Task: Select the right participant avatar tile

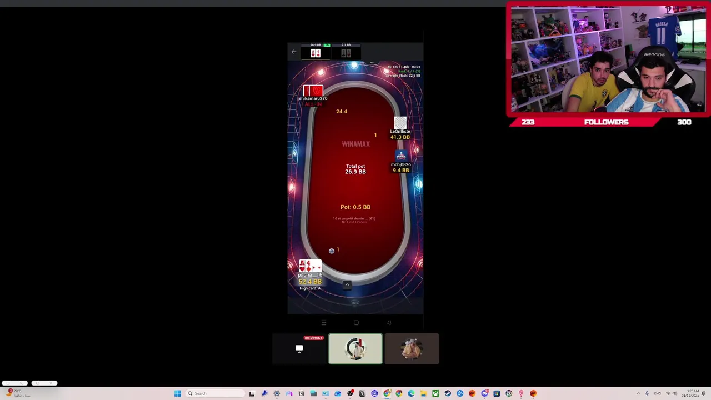Action: [x=412, y=349]
